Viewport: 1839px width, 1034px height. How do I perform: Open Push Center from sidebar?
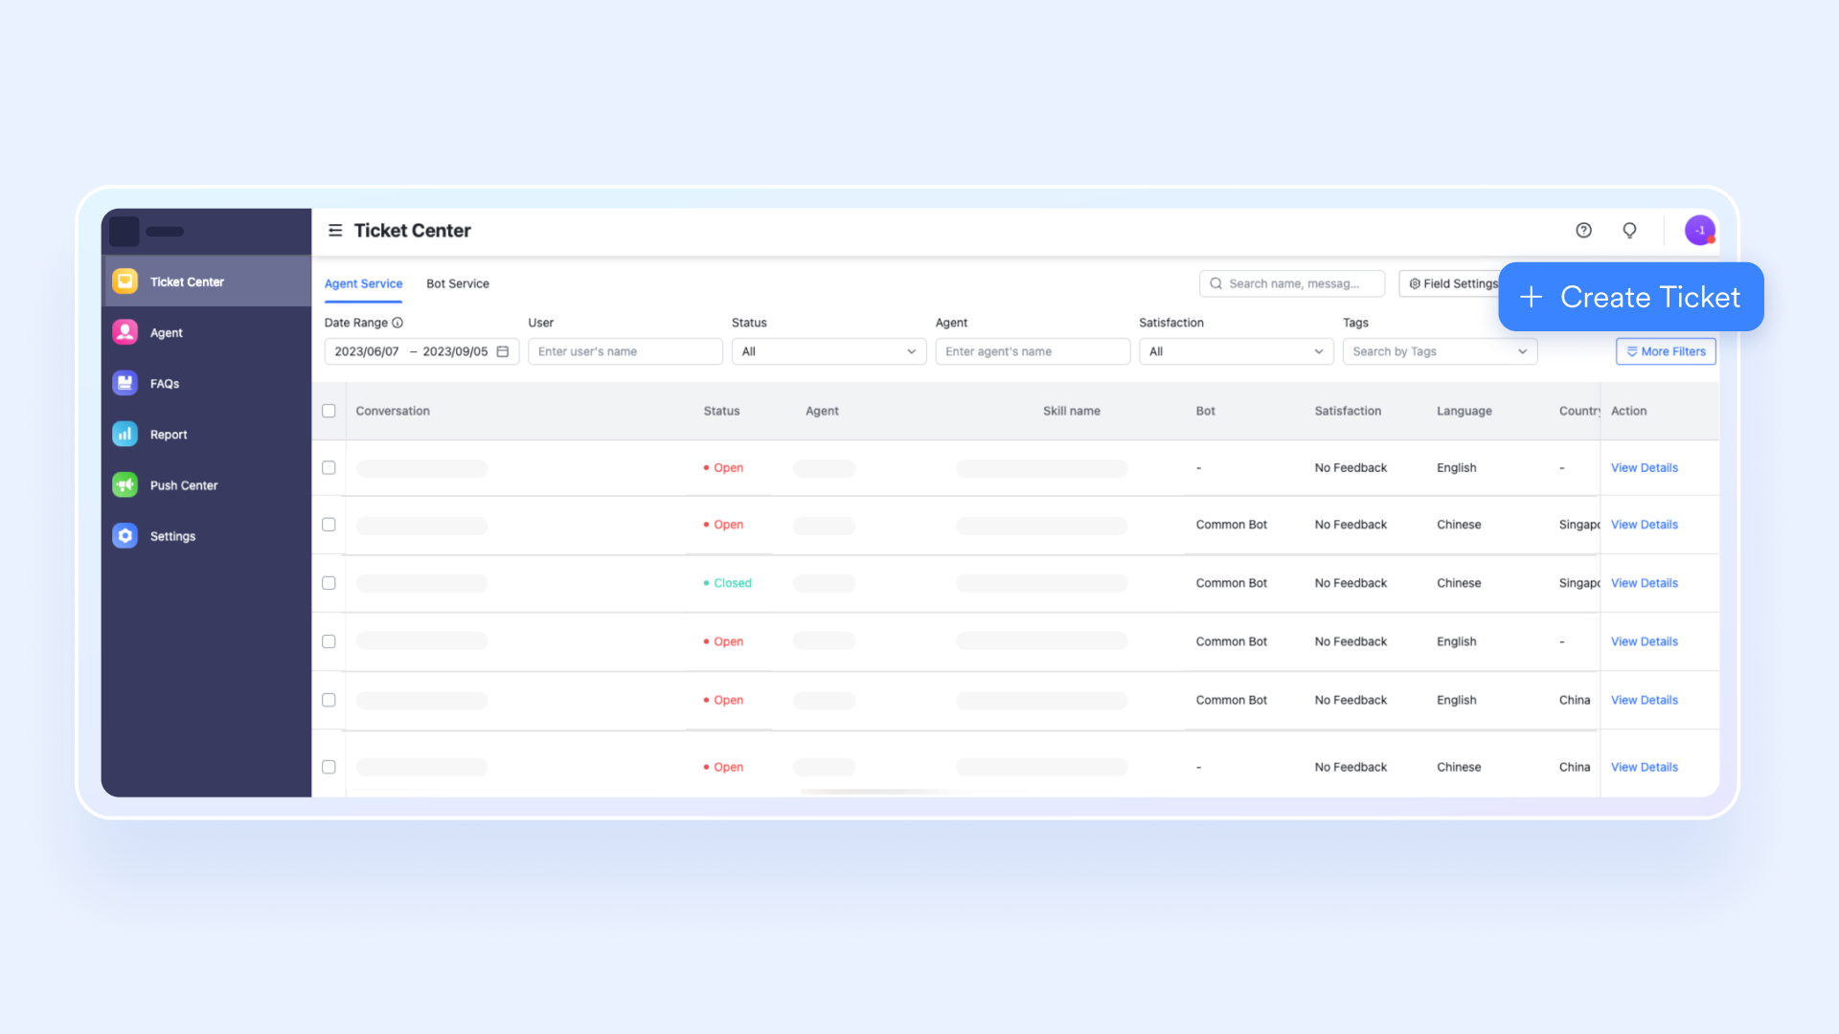click(206, 485)
